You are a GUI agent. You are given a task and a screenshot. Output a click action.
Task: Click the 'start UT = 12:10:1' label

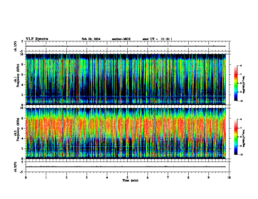(x=157, y=39)
